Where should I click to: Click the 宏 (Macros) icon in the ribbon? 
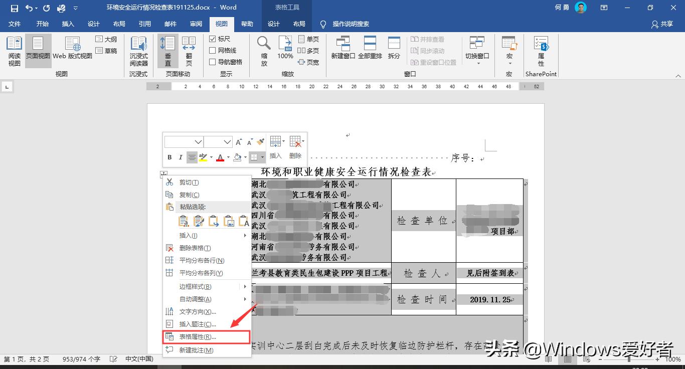pos(509,48)
